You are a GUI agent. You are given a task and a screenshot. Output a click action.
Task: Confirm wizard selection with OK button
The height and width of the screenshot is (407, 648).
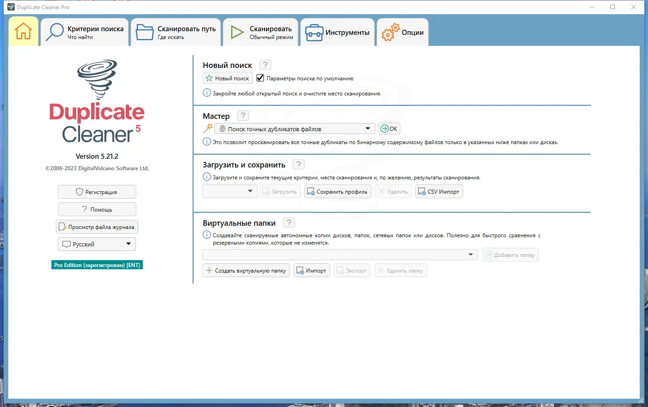pyautogui.click(x=389, y=129)
